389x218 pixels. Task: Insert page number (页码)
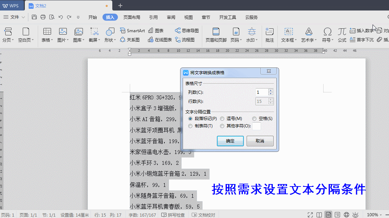pos(236,35)
